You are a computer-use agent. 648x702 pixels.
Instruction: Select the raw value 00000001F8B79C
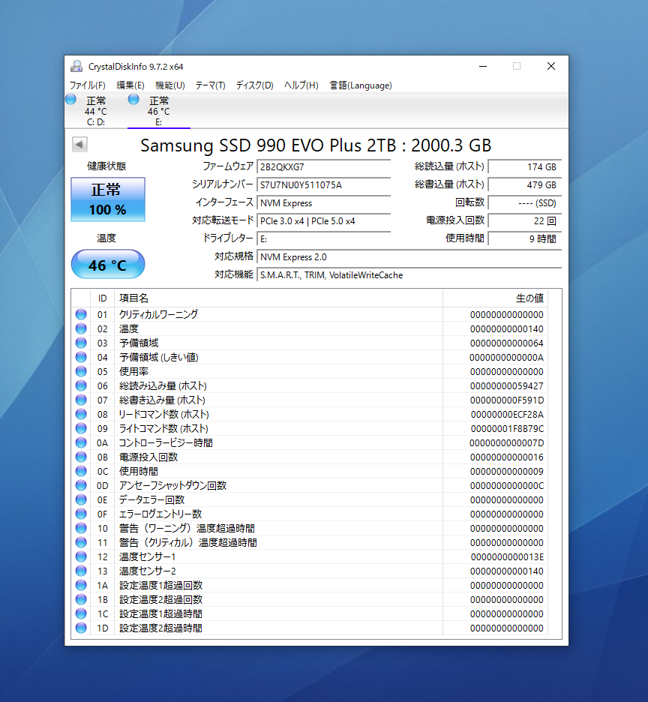click(x=507, y=429)
